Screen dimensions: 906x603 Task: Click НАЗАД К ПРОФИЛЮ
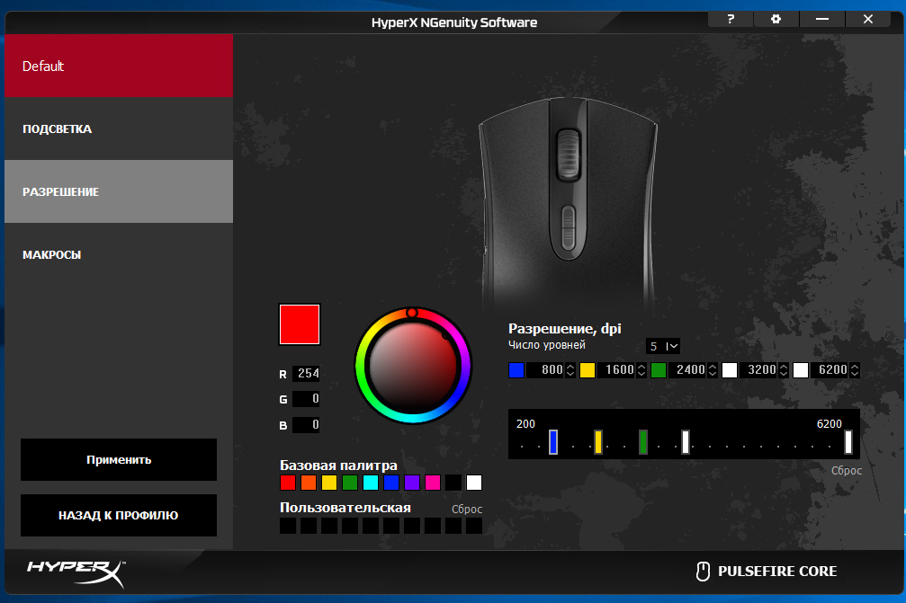(118, 515)
